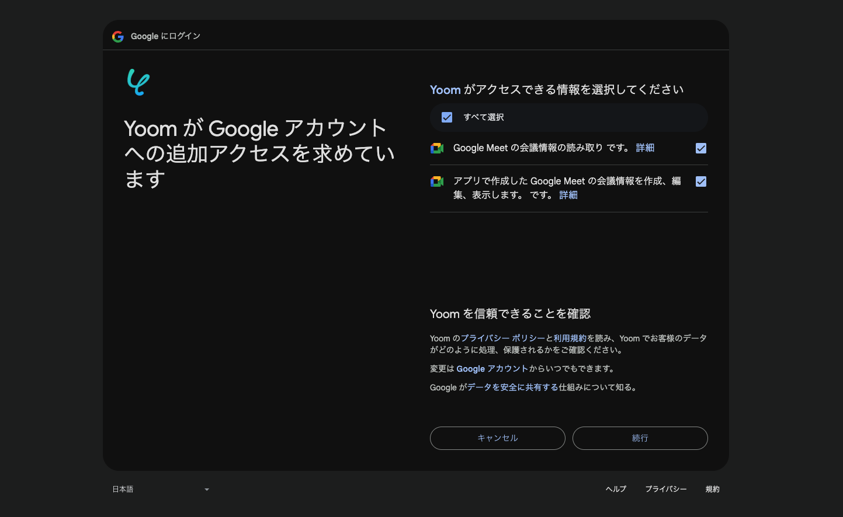The width and height of the screenshot is (843, 517).
Task: Open 規約 in the footer
Action: click(712, 490)
